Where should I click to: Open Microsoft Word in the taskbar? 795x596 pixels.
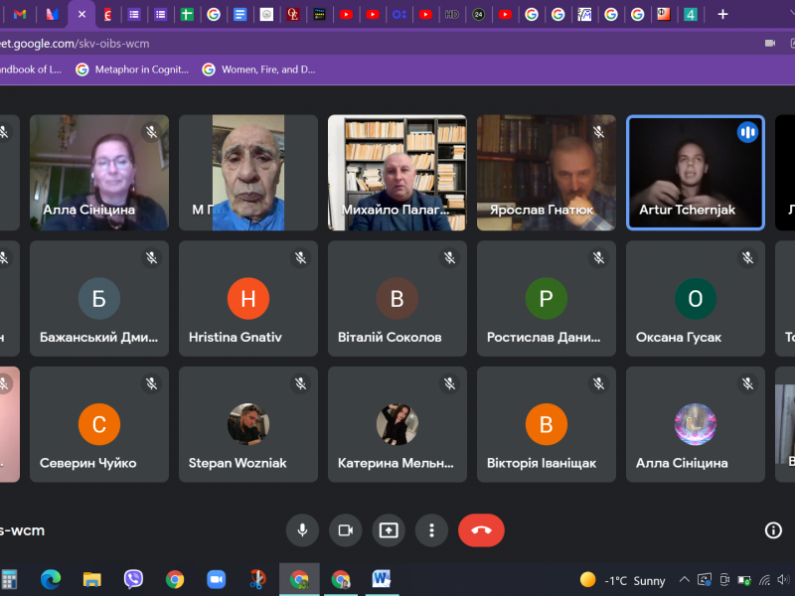pyautogui.click(x=382, y=579)
